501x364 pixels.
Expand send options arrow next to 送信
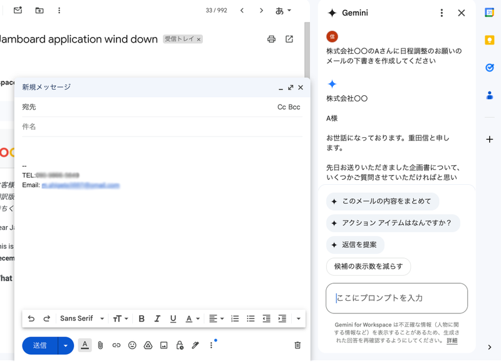click(66, 345)
